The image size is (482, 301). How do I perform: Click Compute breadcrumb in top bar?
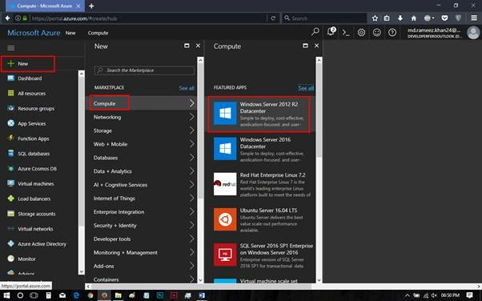pyautogui.click(x=98, y=33)
